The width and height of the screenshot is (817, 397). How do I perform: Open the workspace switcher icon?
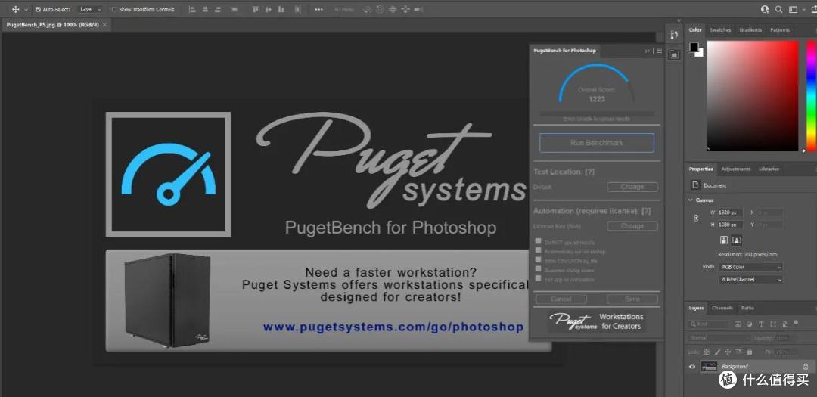point(794,9)
